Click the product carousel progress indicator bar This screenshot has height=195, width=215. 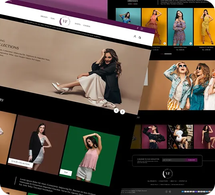166,54
